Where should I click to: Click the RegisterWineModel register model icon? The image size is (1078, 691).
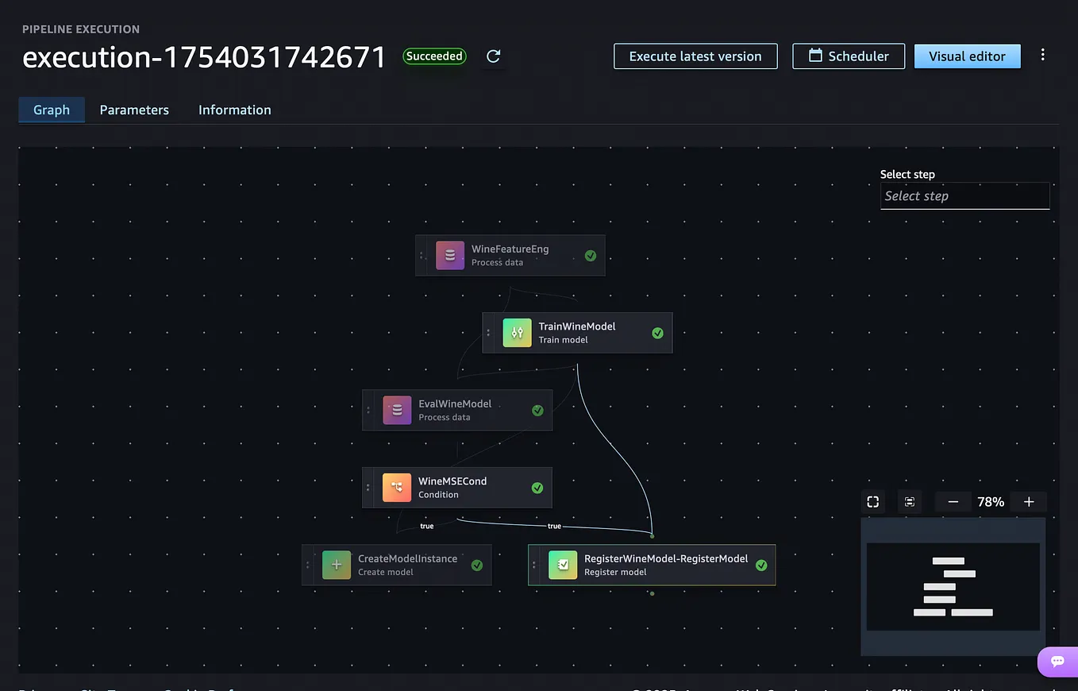point(563,565)
